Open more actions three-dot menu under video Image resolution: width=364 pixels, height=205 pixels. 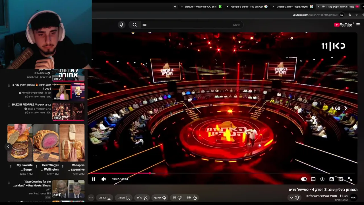(x=91, y=198)
